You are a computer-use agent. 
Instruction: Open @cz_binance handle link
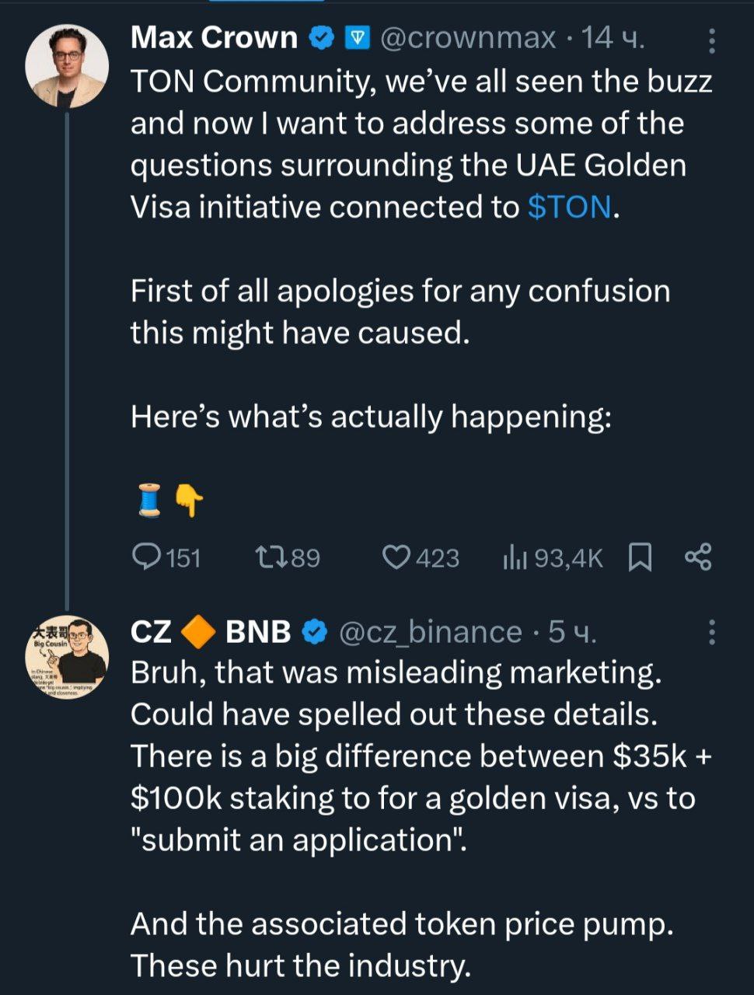coord(431,632)
